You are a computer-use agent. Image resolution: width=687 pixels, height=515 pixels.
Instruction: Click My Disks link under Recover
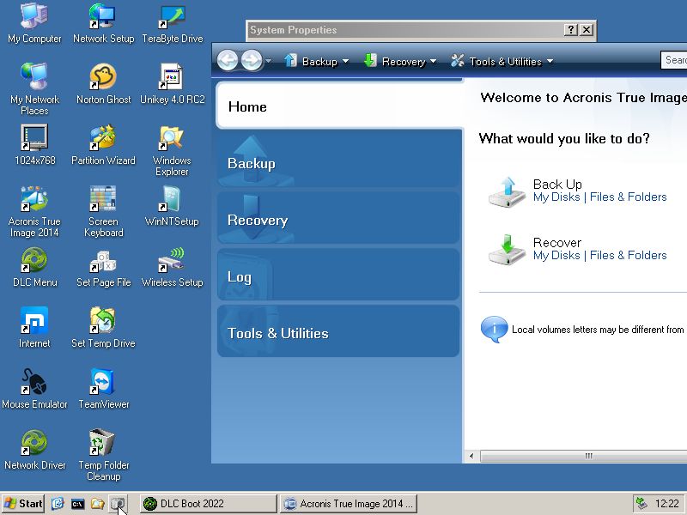[556, 255]
